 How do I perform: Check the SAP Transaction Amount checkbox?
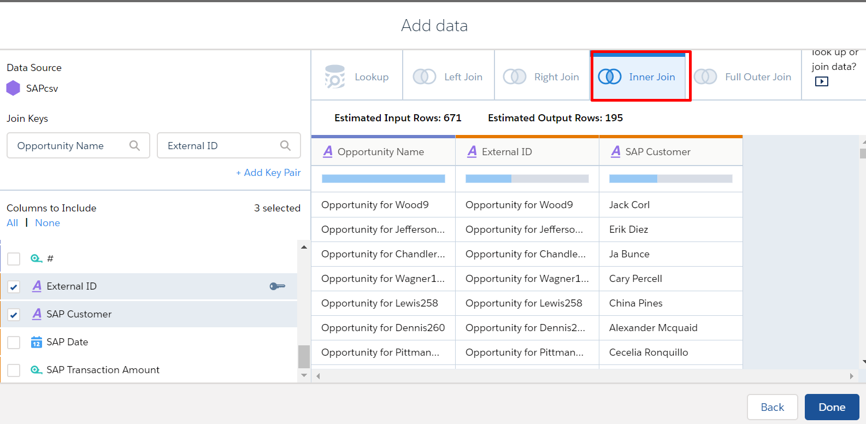(14, 370)
